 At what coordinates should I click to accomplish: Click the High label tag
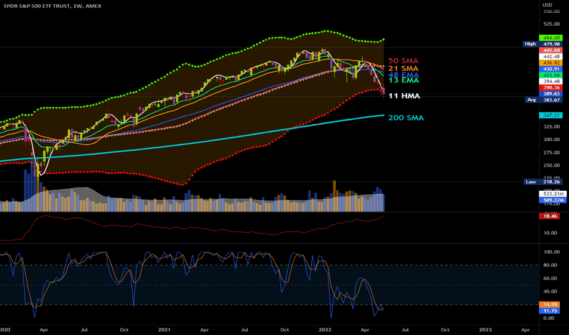click(x=530, y=44)
